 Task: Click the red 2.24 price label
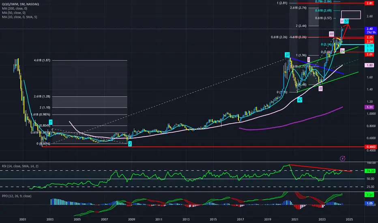pyautogui.click(x=369, y=42)
